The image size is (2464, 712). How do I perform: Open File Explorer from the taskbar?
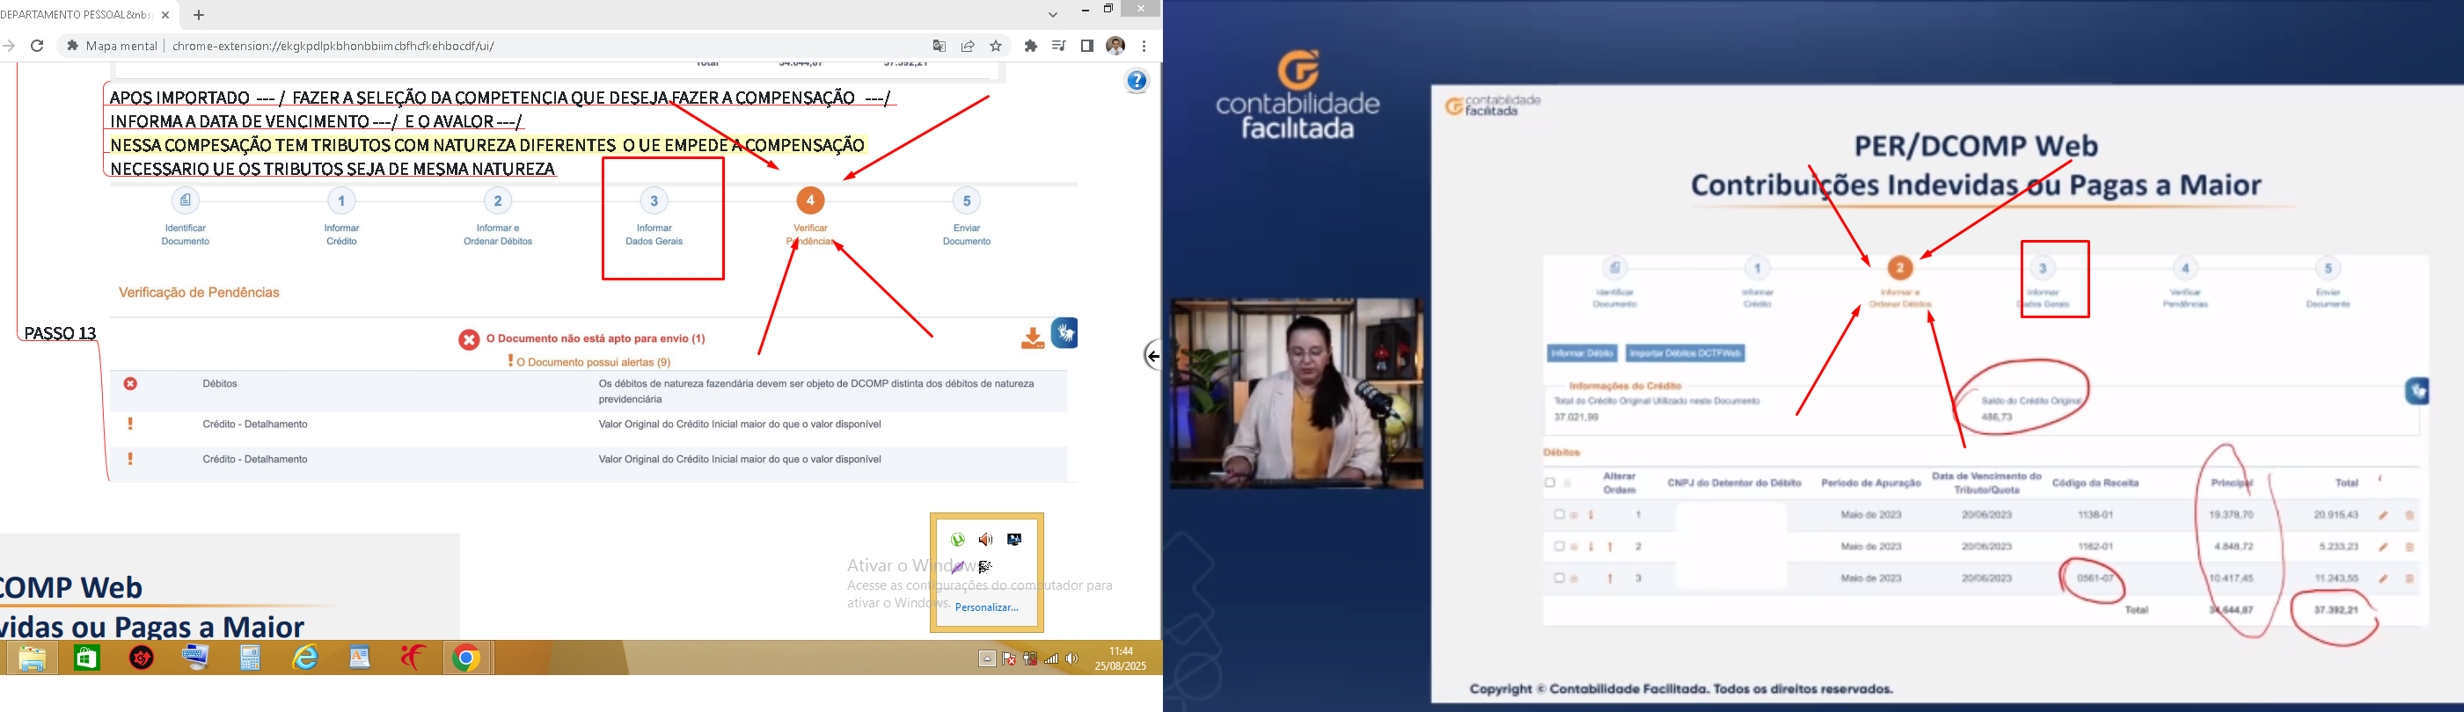32,658
